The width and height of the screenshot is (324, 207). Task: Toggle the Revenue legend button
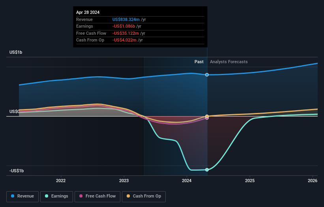click(22, 196)
